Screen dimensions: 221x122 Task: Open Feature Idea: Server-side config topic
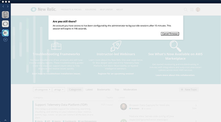click(x=151, y=118)
